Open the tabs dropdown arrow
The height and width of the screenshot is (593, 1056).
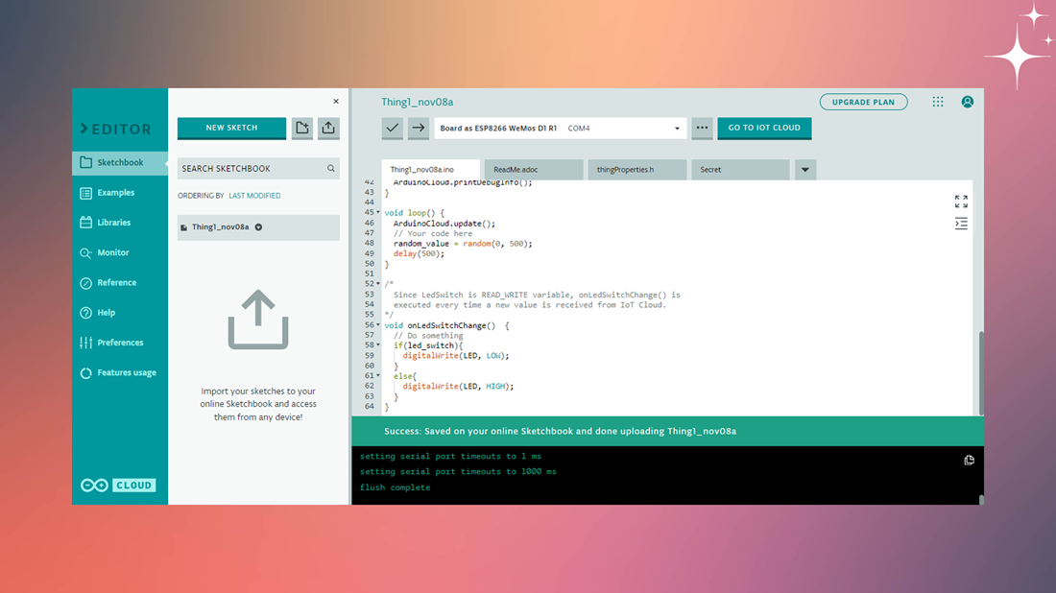tap(805, 170)
